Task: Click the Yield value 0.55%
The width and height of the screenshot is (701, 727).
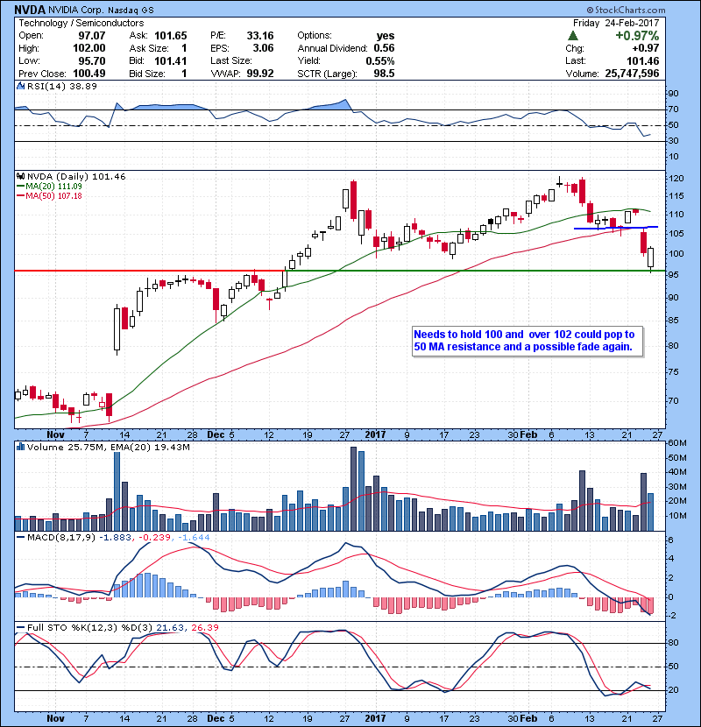Action: point(380,60)
